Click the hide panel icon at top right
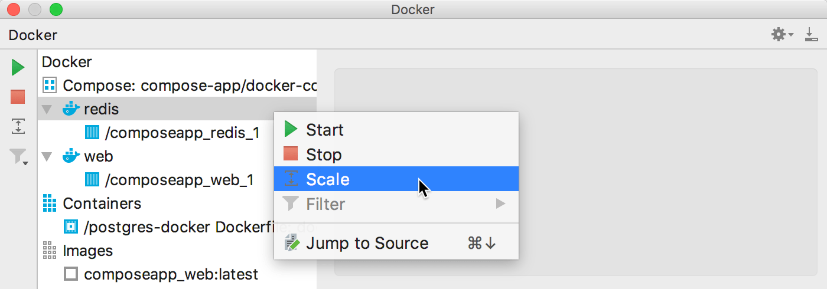Screen dimensions: 827x289 coord(812,35)
